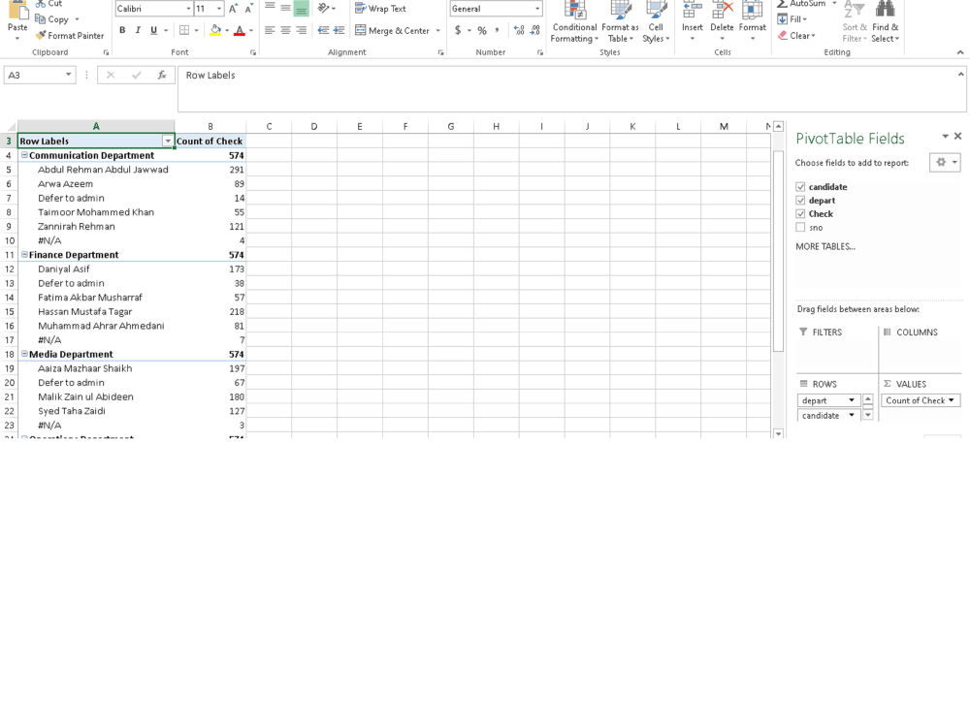This screenshot has width=970, height=727.
Task: Open Conditional Formatting
Action: coord(574,22)
